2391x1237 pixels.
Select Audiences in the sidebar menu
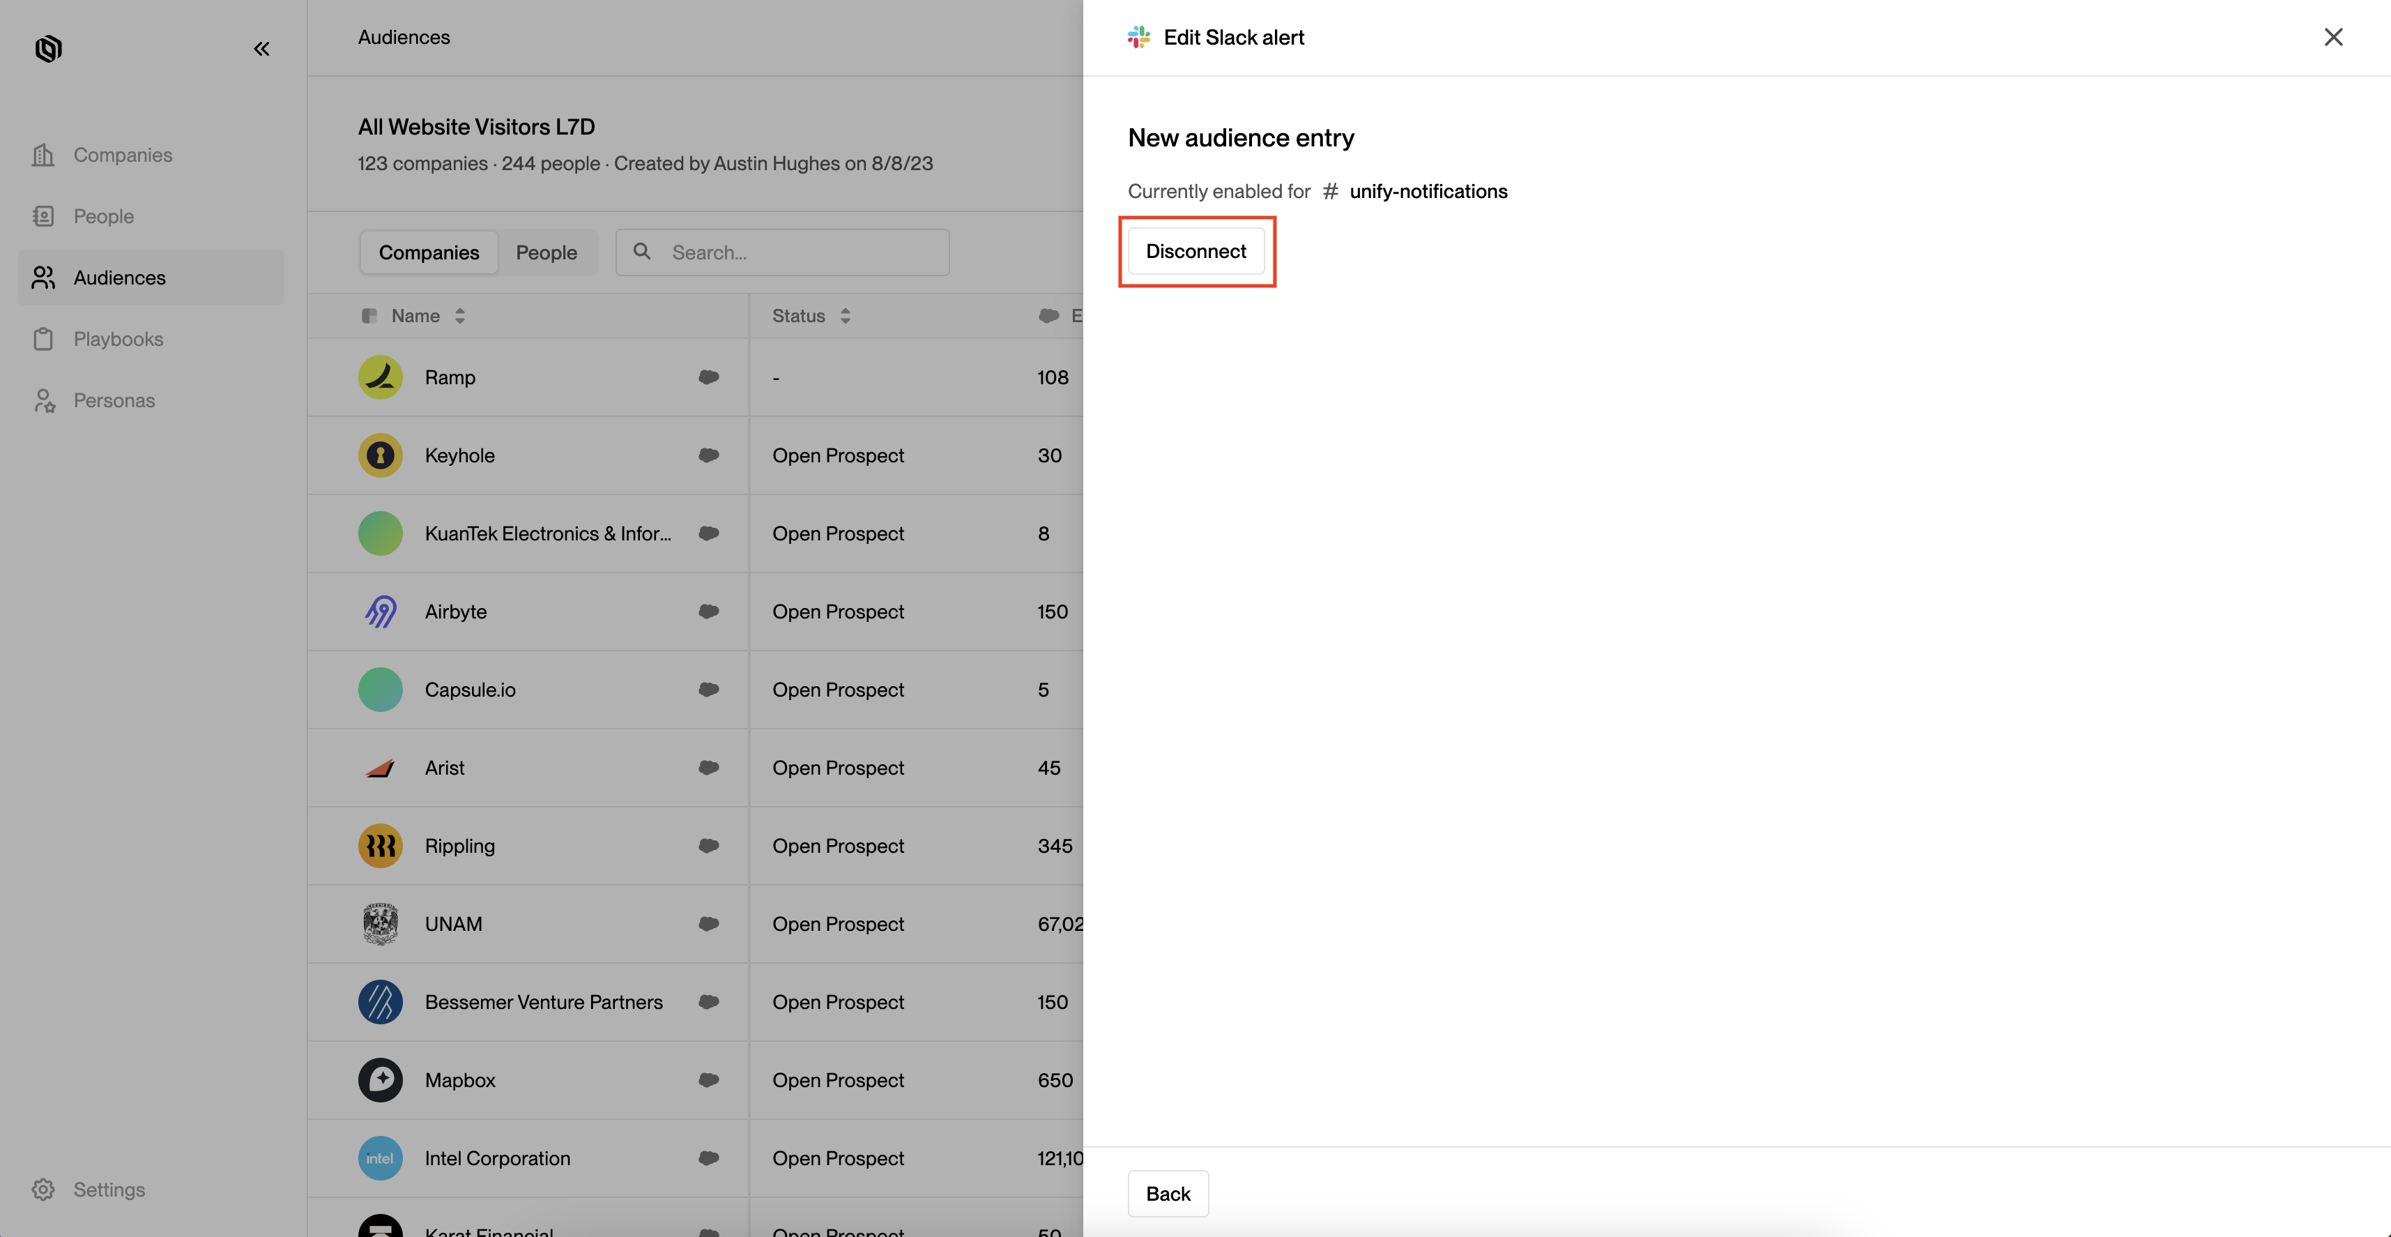119,278
